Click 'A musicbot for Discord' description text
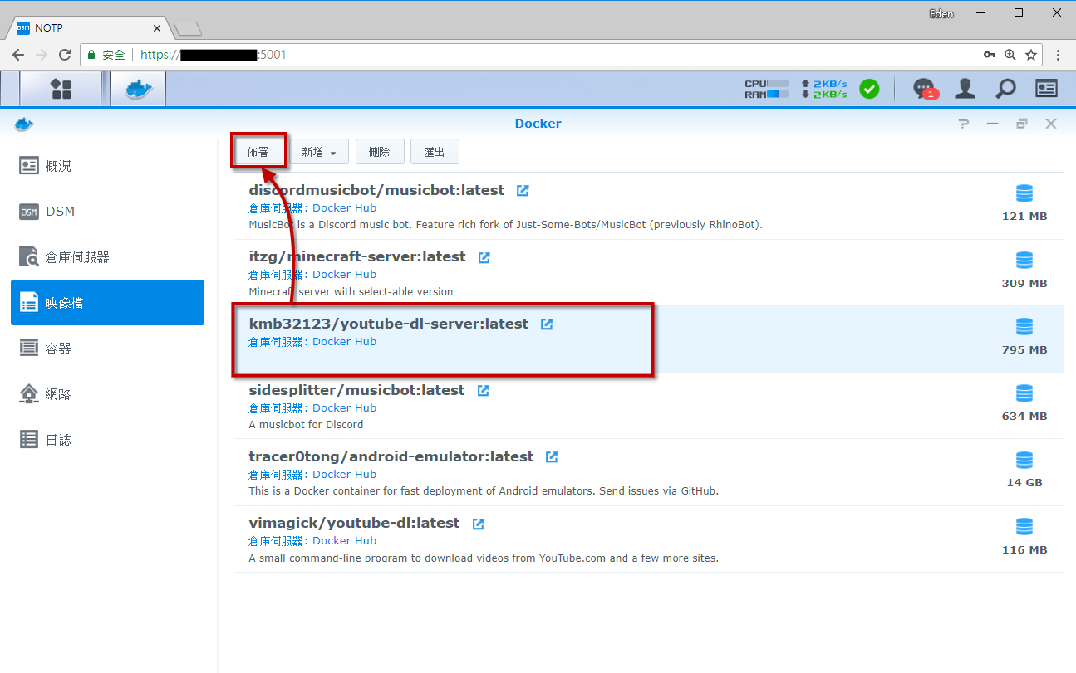Viewport: 1076px width, 673px height. click(306, 425)
